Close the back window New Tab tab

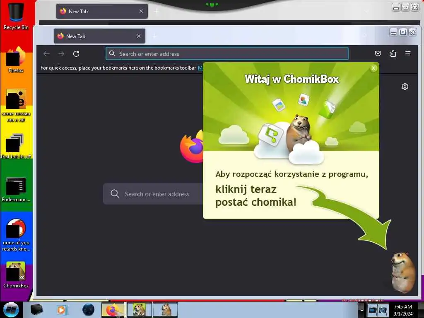pyautogui.click(x=141, y=11)
